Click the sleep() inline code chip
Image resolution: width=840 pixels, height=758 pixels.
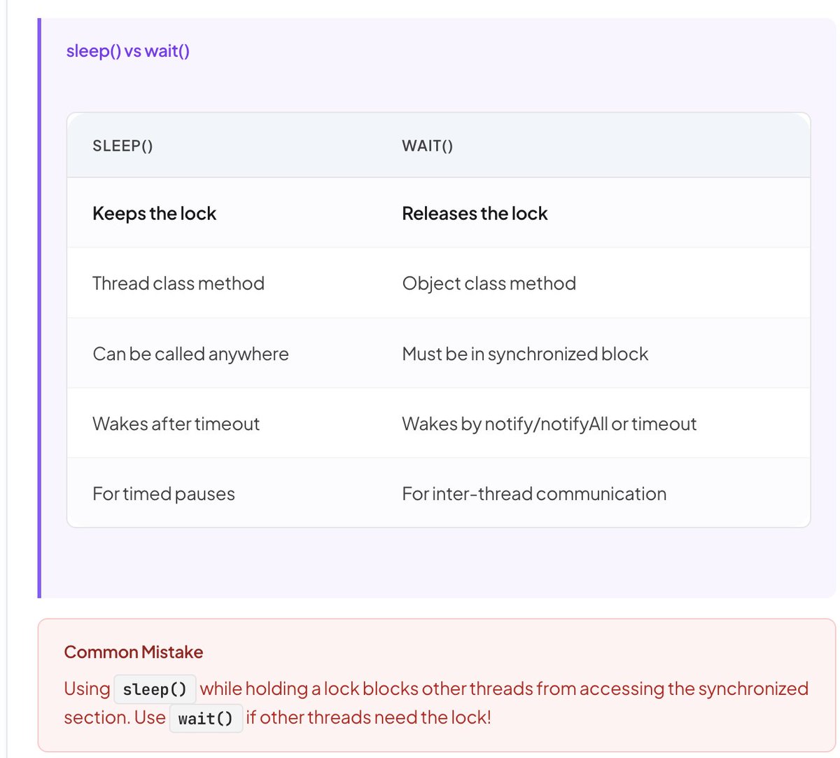click(x=155, y=689)
